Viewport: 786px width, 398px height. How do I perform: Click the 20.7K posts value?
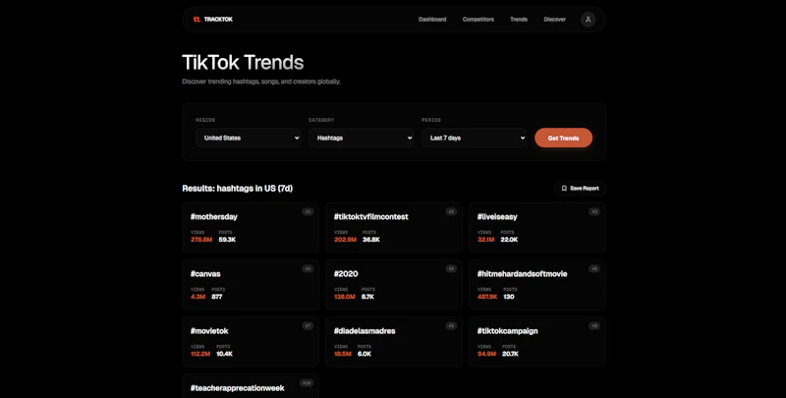pos(510,354)
